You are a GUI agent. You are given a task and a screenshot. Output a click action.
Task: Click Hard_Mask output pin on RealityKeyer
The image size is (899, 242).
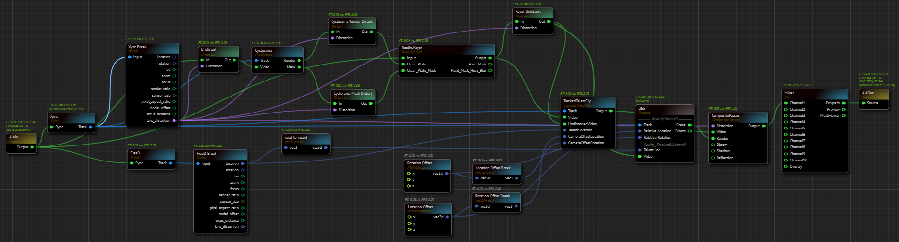point(490,65)
